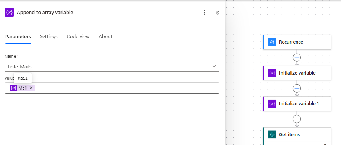This screenshot has width=341, height=145.
Task: Click the SharePoint Get items icon
Action: [x=272, y=135]
